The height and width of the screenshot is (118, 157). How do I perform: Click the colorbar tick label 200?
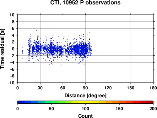(153, 109)
